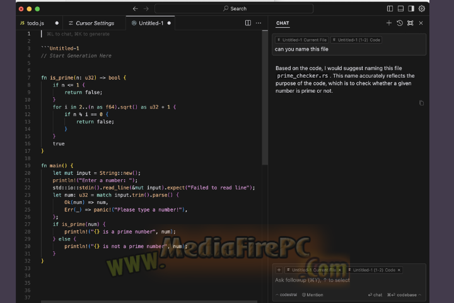Start a new chat with plus icon
Viewport: 454px width, 303px height.
(389, 23)
